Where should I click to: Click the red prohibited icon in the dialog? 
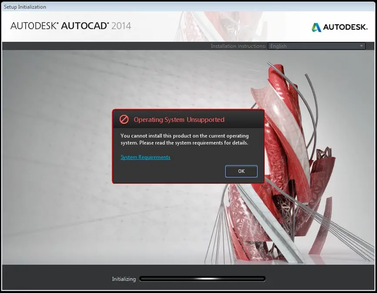(x=124, y=119)
